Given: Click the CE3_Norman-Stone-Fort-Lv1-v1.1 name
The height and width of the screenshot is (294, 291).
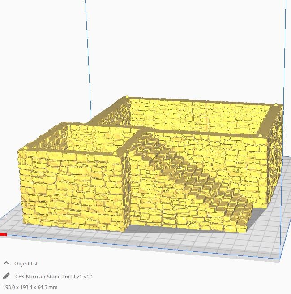Looking at the screenshot, I should click(54, 277).
